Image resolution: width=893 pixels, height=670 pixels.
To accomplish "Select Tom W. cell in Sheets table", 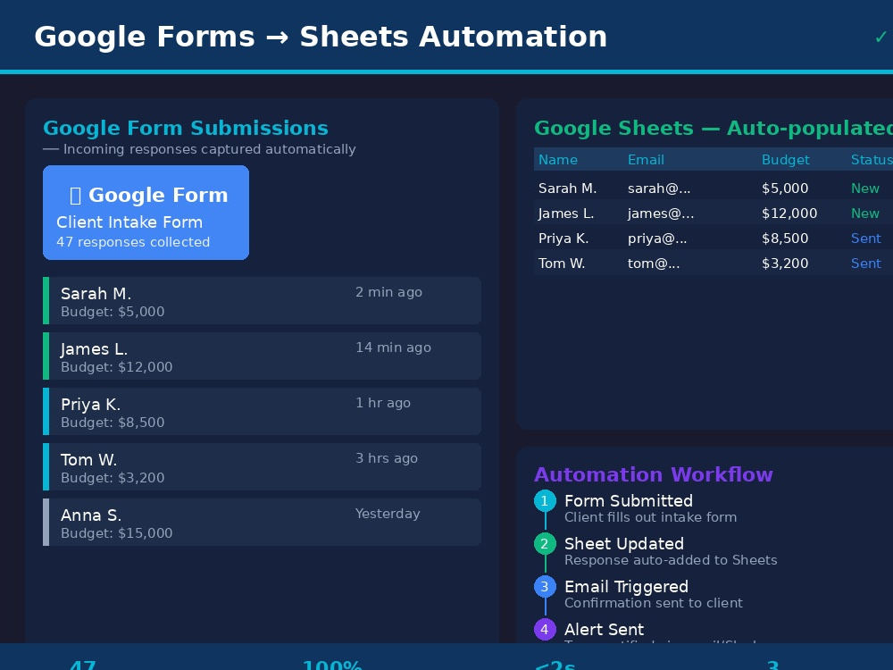I will [562, 264].
